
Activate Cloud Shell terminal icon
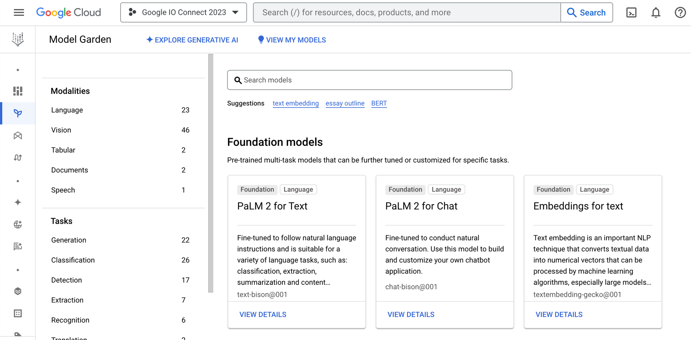coord(631,13)
